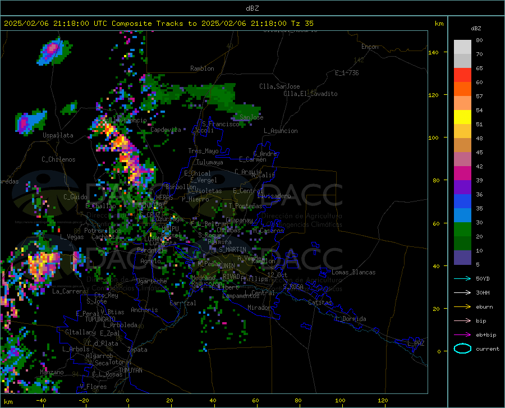This screenshot has height=408, width=505.
Task: Click the 'Capdevila' map label
Action: pos(166,130)
